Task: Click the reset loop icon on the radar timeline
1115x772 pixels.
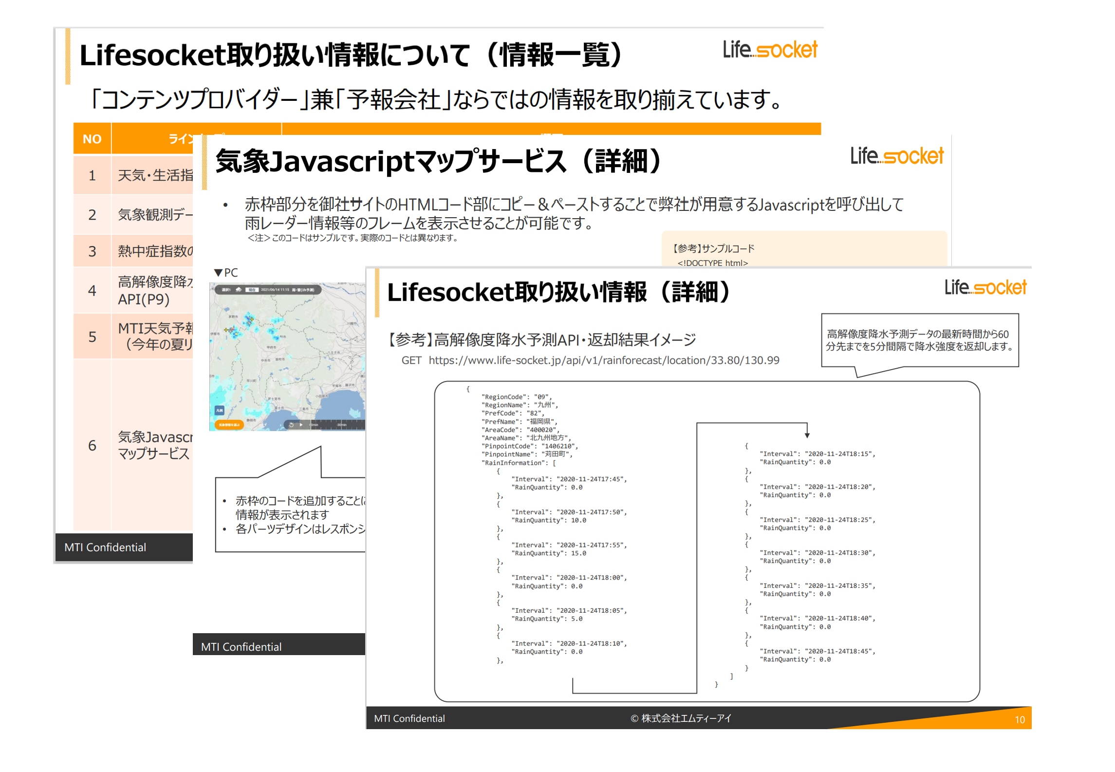Action: click(291, 425)
